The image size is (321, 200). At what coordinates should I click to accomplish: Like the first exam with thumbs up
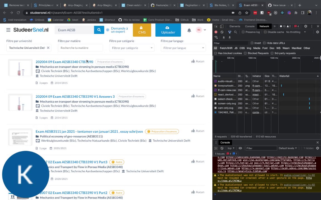(x=193, y=61)
